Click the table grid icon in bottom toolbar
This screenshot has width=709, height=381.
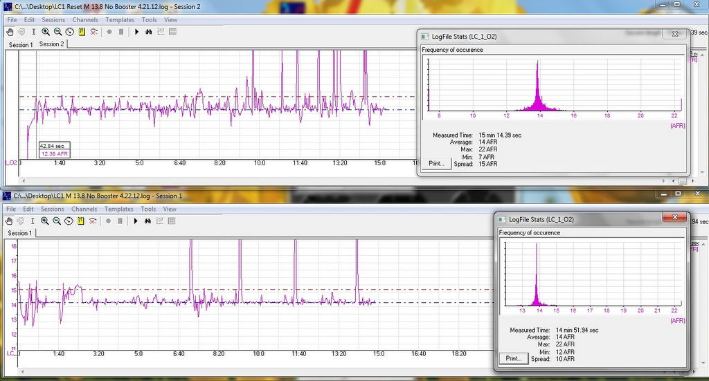click(172, 221)
